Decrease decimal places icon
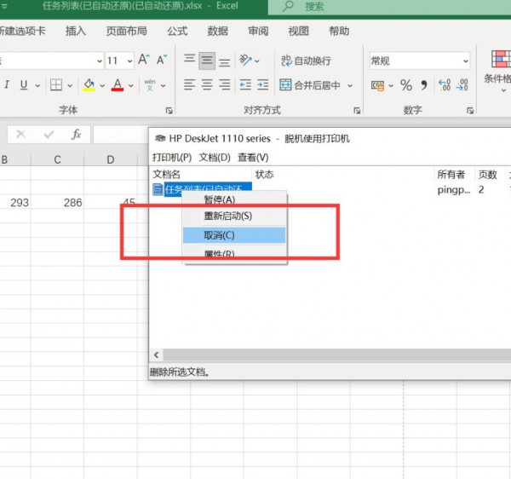 [x=462, y=85]
